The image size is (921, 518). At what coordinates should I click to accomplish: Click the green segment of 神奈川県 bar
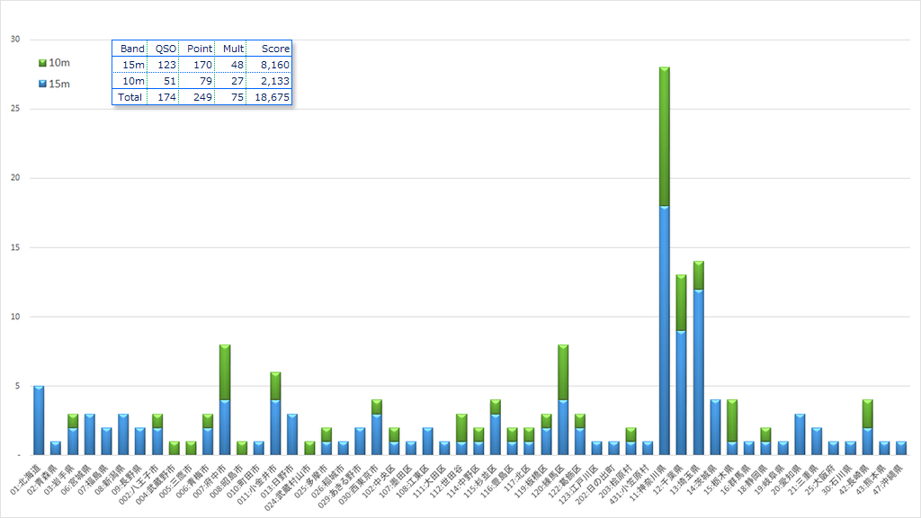click(x=664, y=137)
